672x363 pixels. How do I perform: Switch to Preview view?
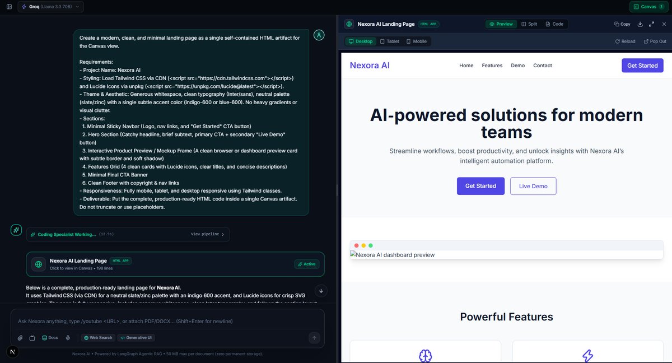coord(501,24)
